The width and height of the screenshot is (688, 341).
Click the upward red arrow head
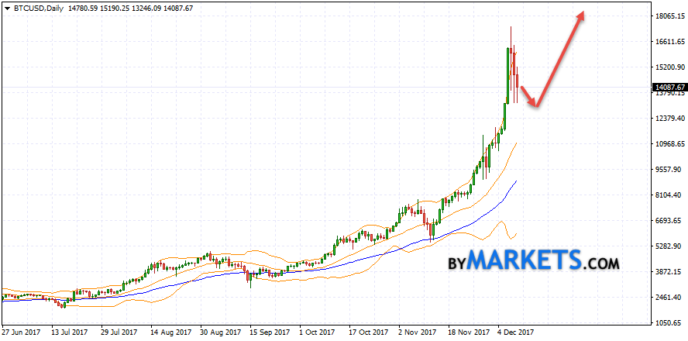tap(580, 17)
